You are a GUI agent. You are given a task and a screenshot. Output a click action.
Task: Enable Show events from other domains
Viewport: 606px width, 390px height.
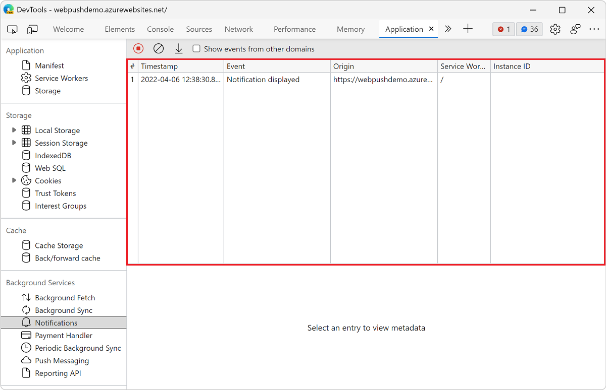tap(196, 48)
